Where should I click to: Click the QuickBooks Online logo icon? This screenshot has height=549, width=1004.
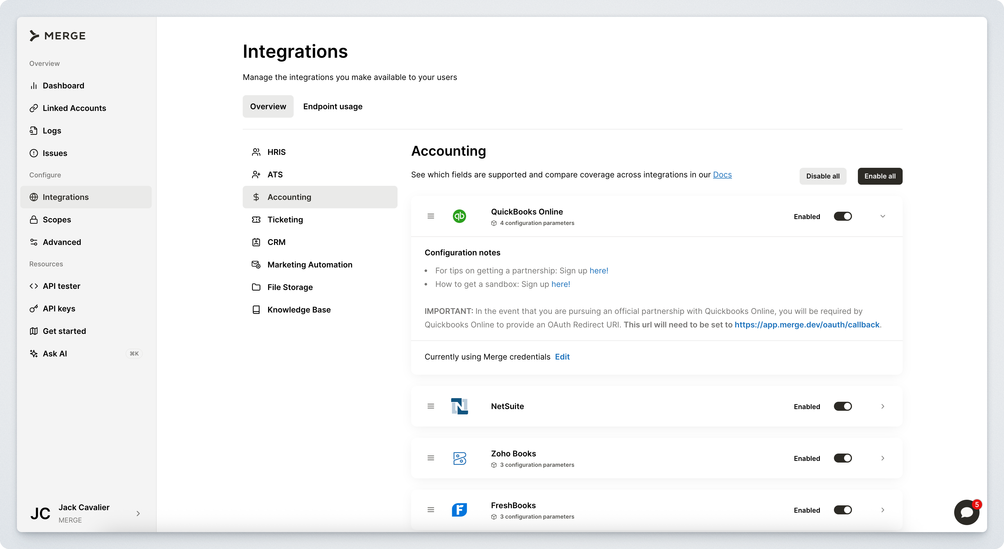(x=459, y=216)
